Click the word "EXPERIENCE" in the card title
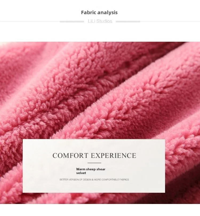 (114, 156)
